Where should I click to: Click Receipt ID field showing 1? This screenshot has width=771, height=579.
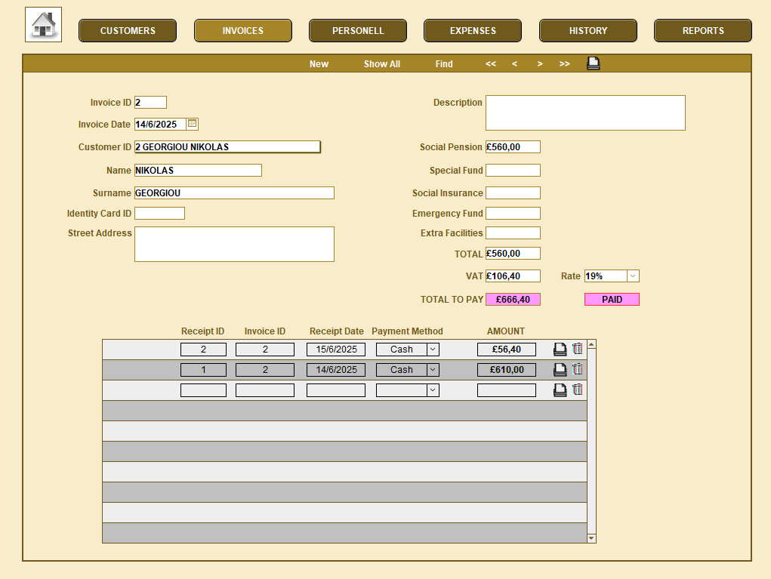tap(204, 370)
